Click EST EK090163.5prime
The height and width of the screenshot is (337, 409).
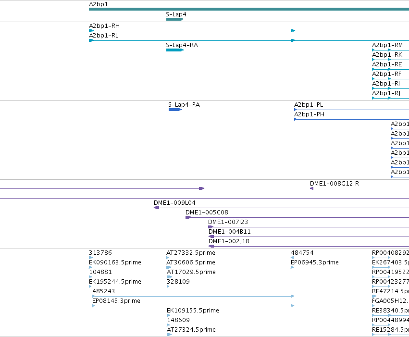pyautogui.click(x=90, y=267)
